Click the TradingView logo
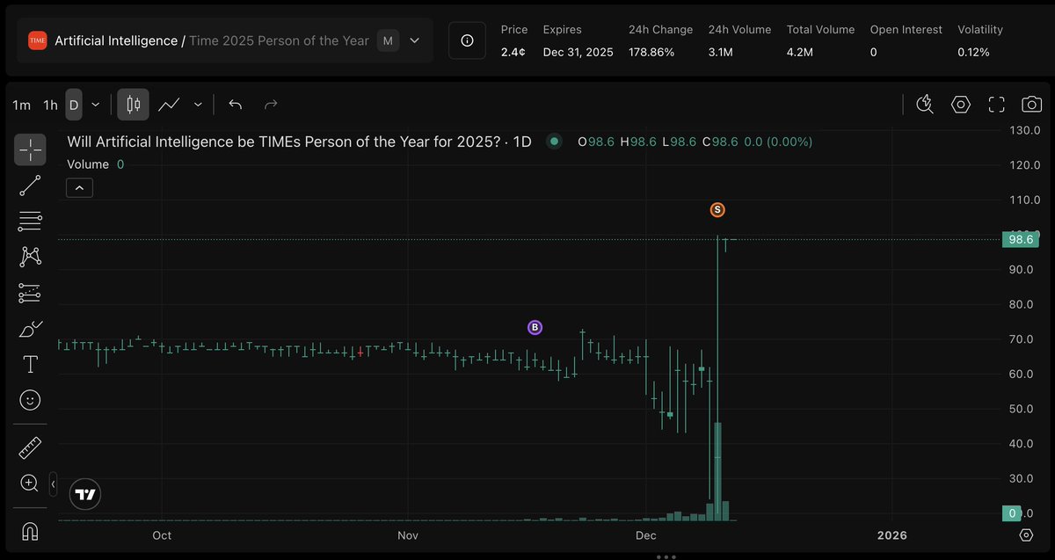This screenshot has width=1055, height=560. 84,494
